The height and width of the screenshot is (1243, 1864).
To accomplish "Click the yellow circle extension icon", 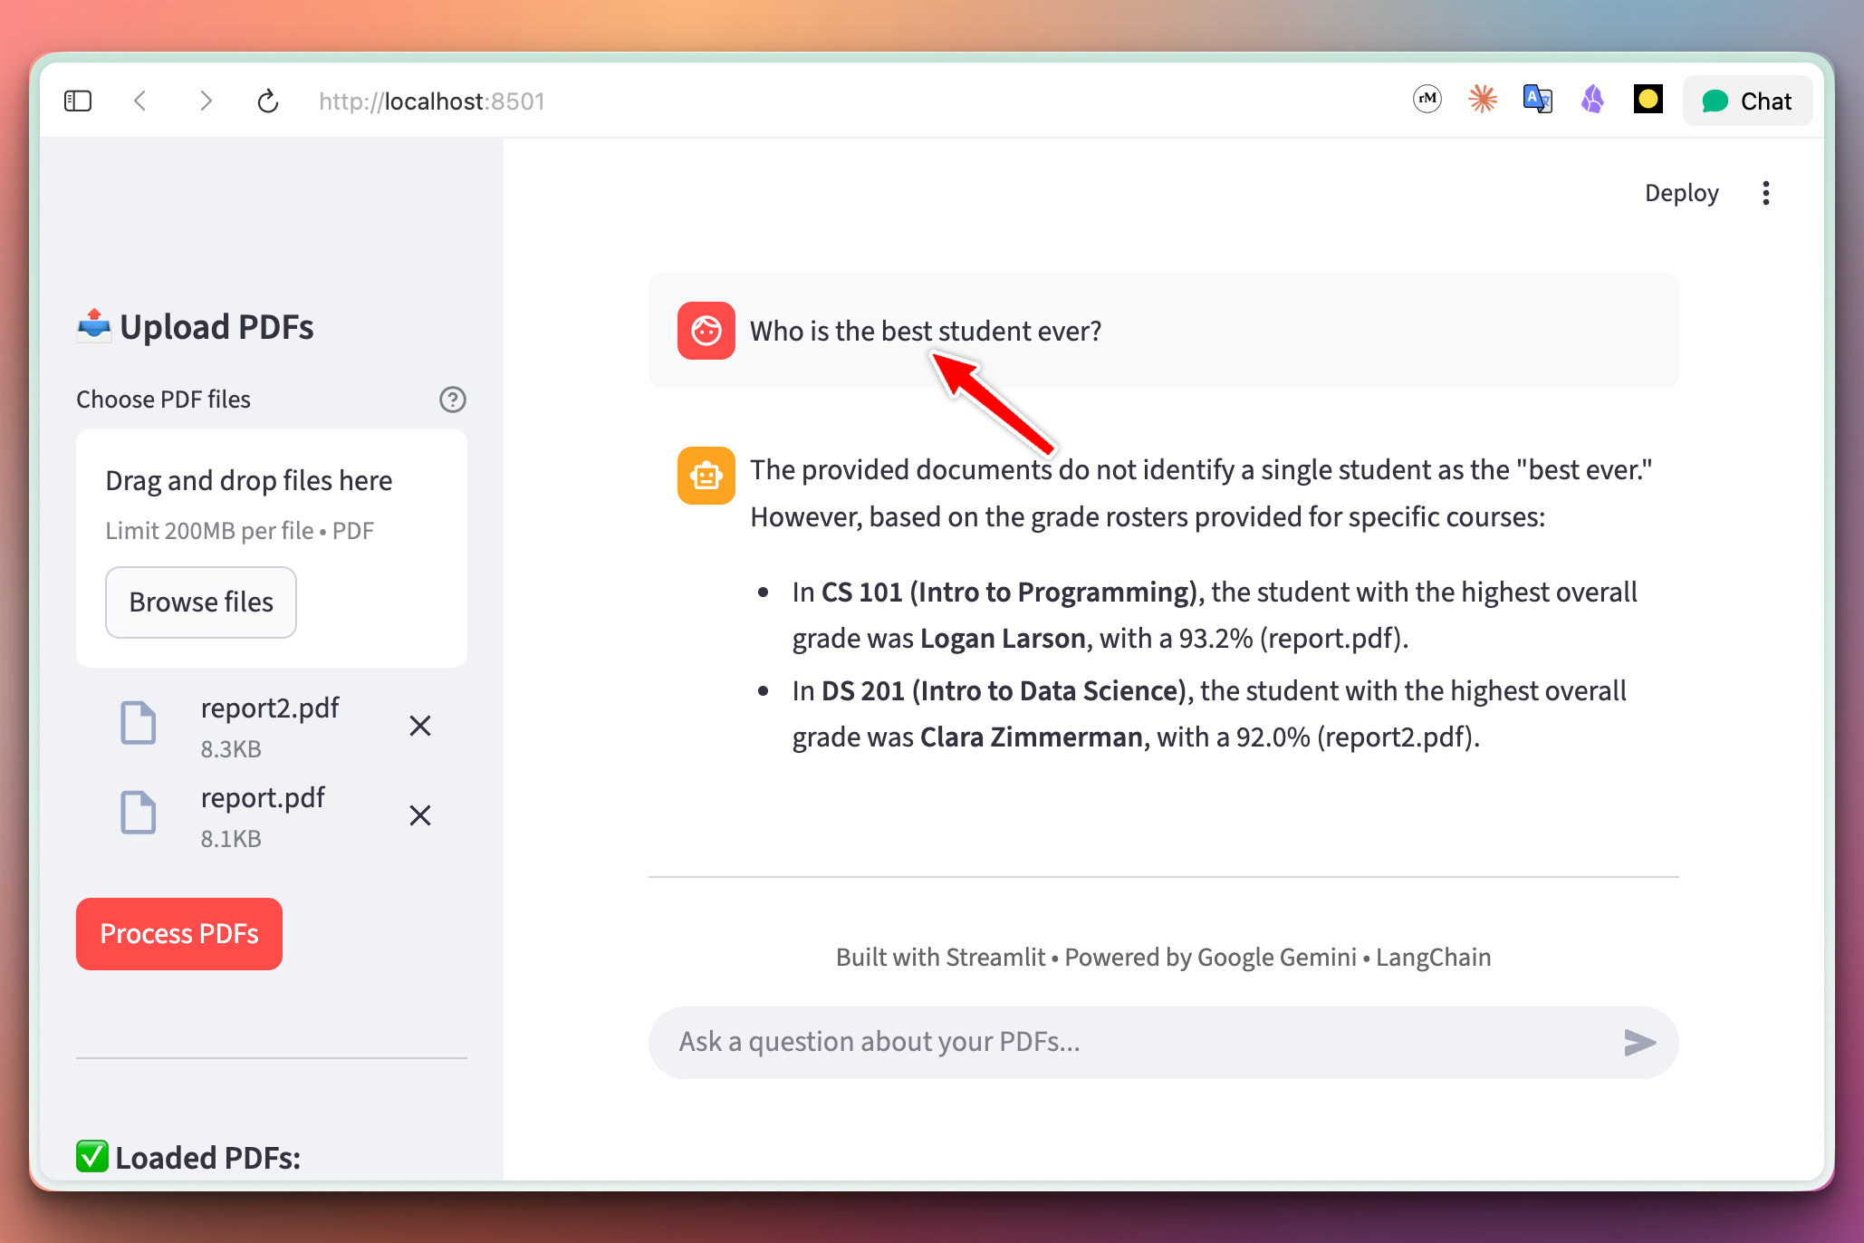I will (1648, 99).
